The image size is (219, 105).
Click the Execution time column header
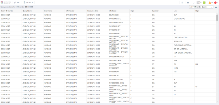pos(97,11)
